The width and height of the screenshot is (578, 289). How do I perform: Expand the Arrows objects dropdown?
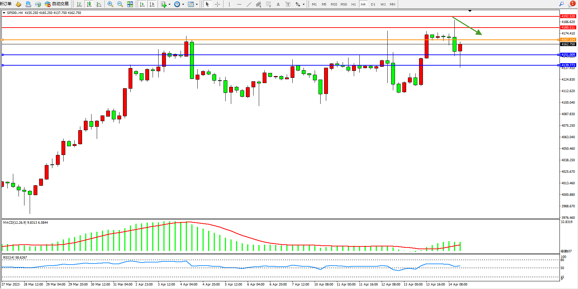pos(303,5)
